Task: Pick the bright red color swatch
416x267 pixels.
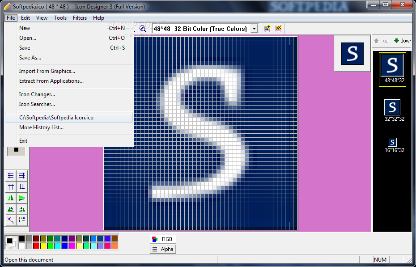Action: [x=36, y=246]
